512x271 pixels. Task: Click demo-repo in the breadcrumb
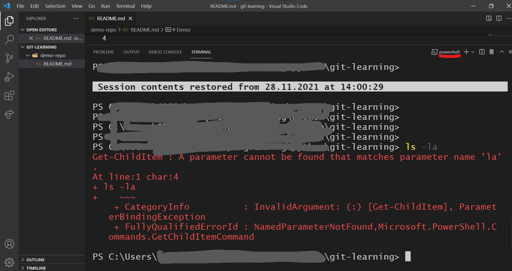point(103,30)
